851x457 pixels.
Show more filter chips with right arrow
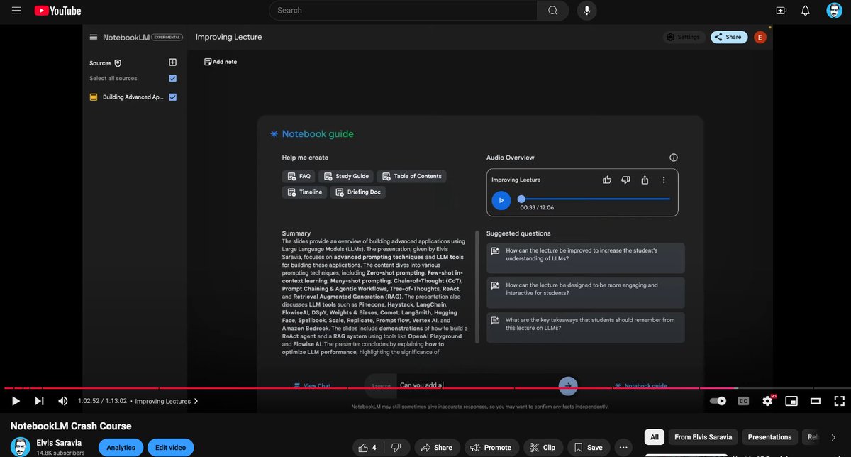(x=833, y=437)
